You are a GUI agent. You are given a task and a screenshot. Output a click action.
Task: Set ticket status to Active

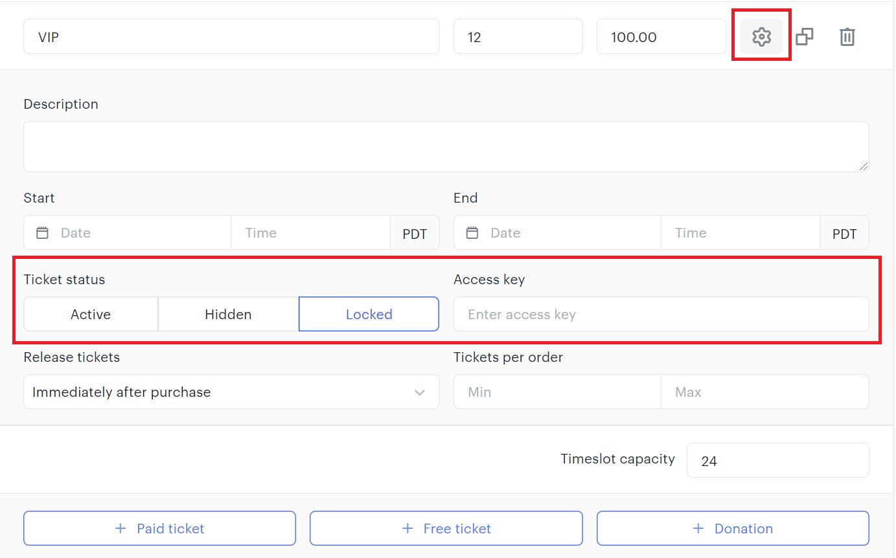(x=91, y=315)
